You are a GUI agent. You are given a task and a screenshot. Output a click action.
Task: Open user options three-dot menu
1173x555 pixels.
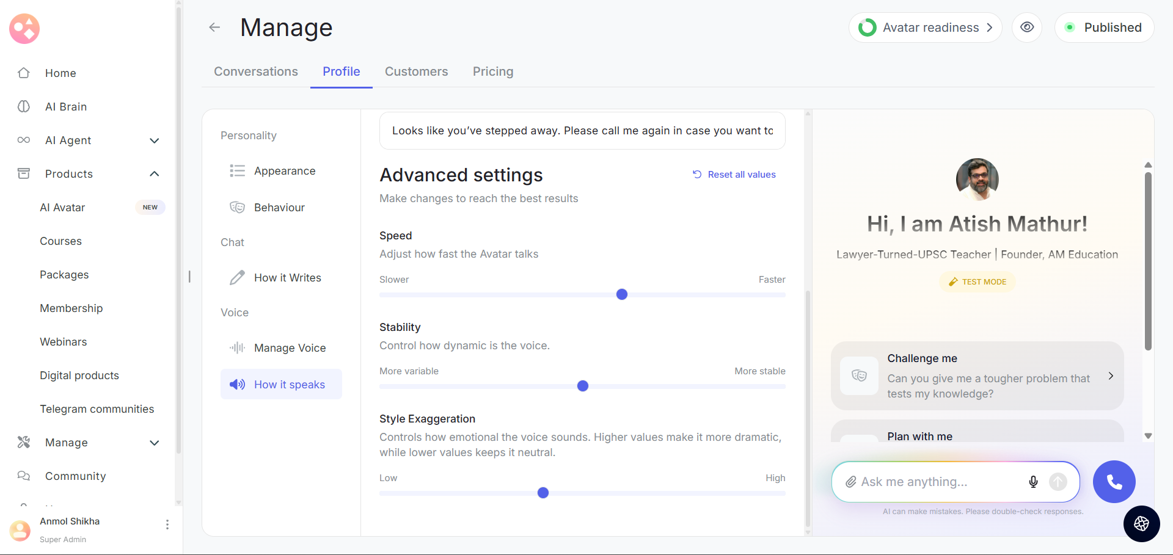pos(167,524)
